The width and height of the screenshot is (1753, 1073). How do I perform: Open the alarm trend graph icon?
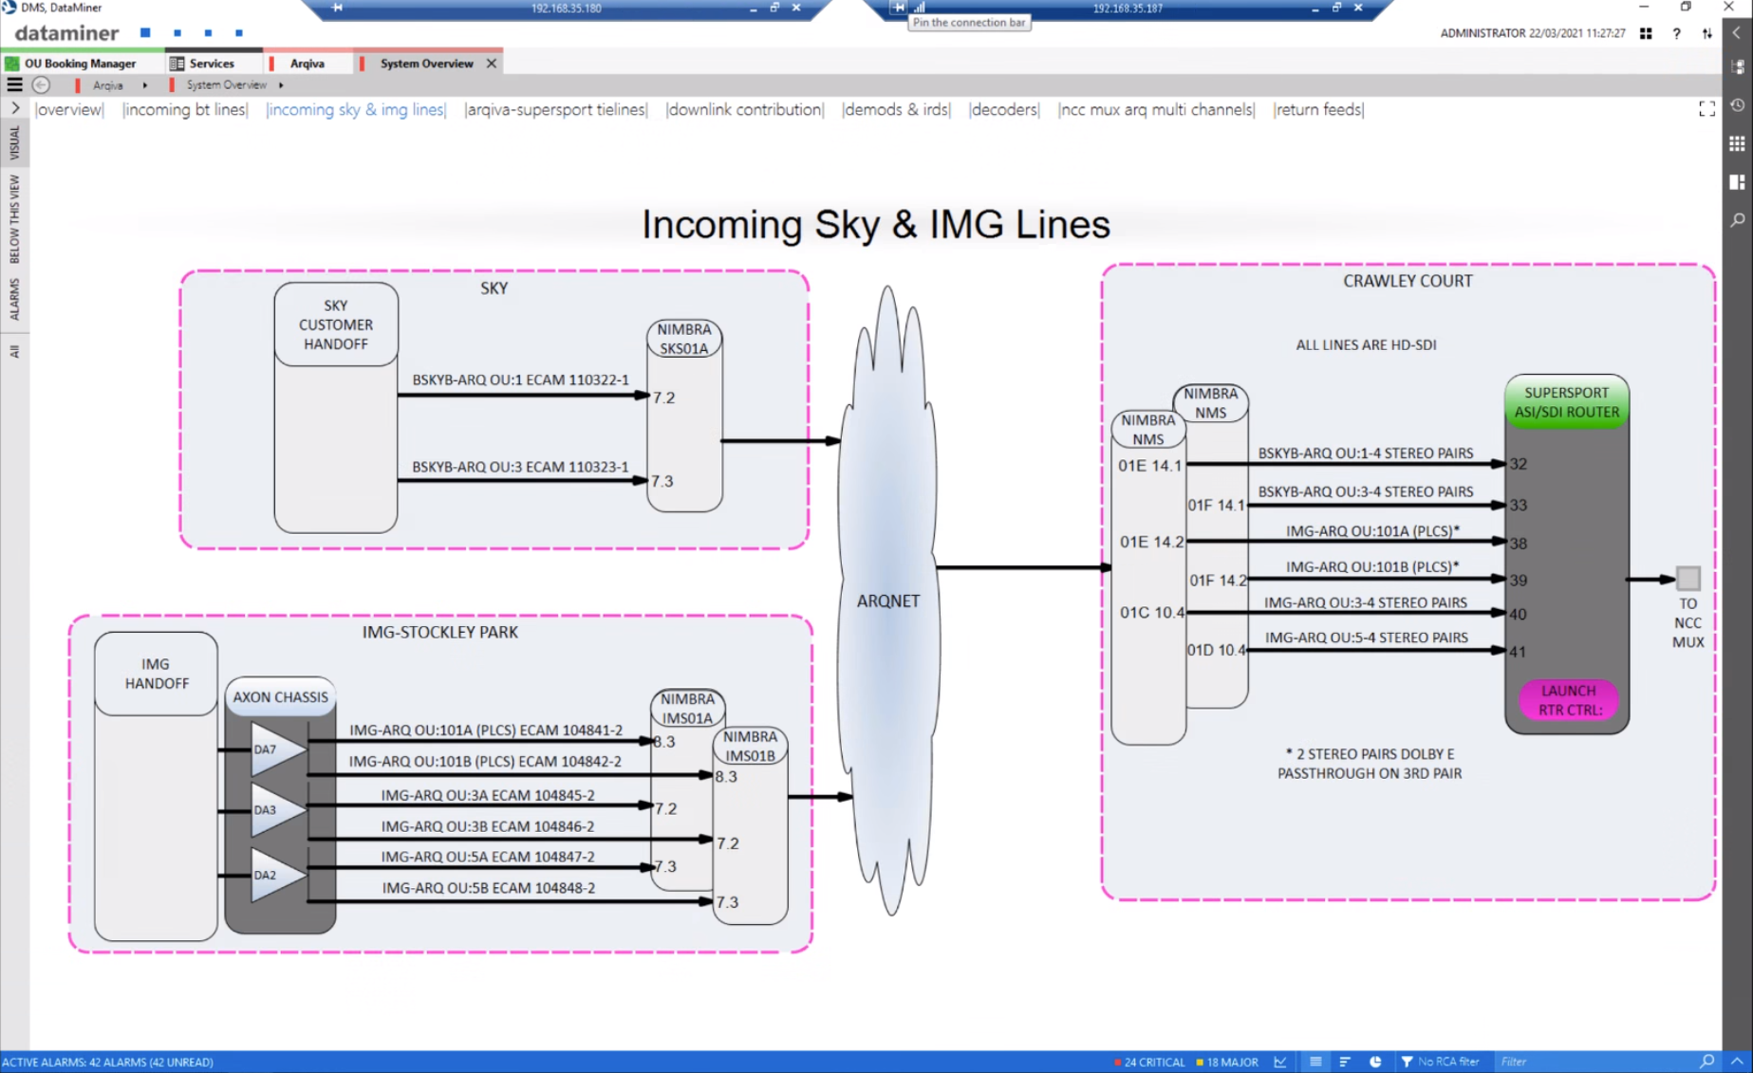(x=1280, y=1062)
